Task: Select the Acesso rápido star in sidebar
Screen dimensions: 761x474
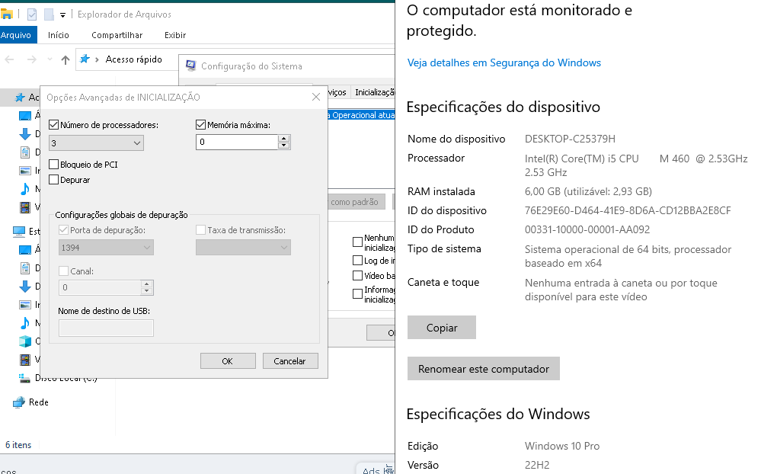Action: (20, 98)
